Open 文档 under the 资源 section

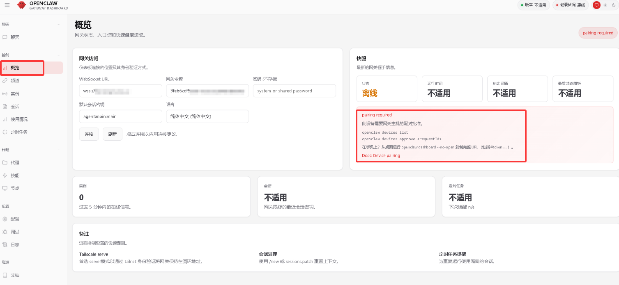click(x=16, y=275)
